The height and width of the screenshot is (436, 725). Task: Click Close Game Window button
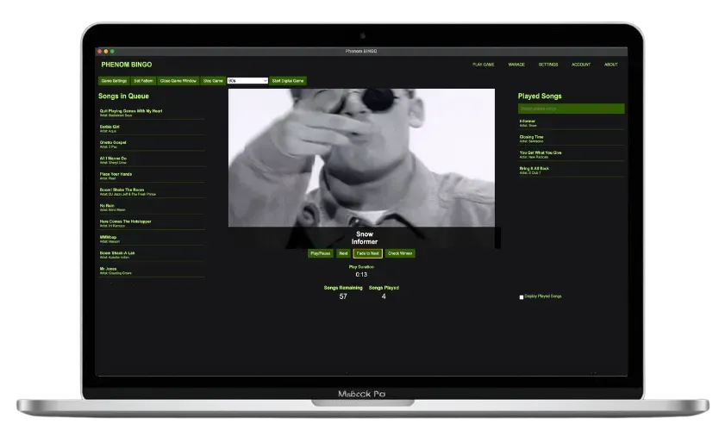[x=178, y=81]
